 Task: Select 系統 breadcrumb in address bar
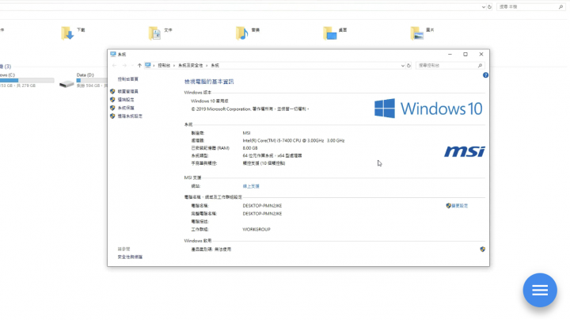pyautogui.click(x=215, y=66)
